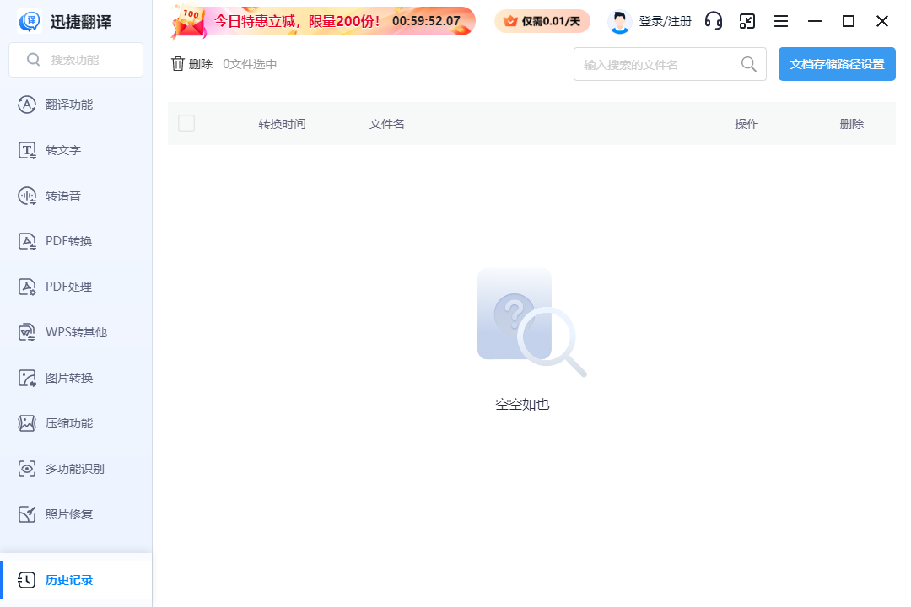Click the shrink window mode icon
The width and height of the screenshot is (911, 607).
[x=747, y=21]
